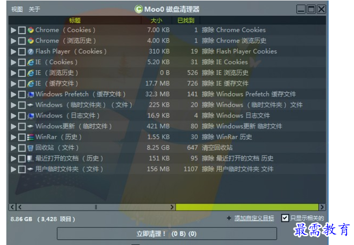Expand the Chrome (Cookies) row
Image resolution: width=354 pixels, height=245 pixels.
click(14, 30)
